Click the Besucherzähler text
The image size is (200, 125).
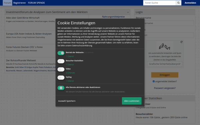pyautogui.click(x=144, y=114)
